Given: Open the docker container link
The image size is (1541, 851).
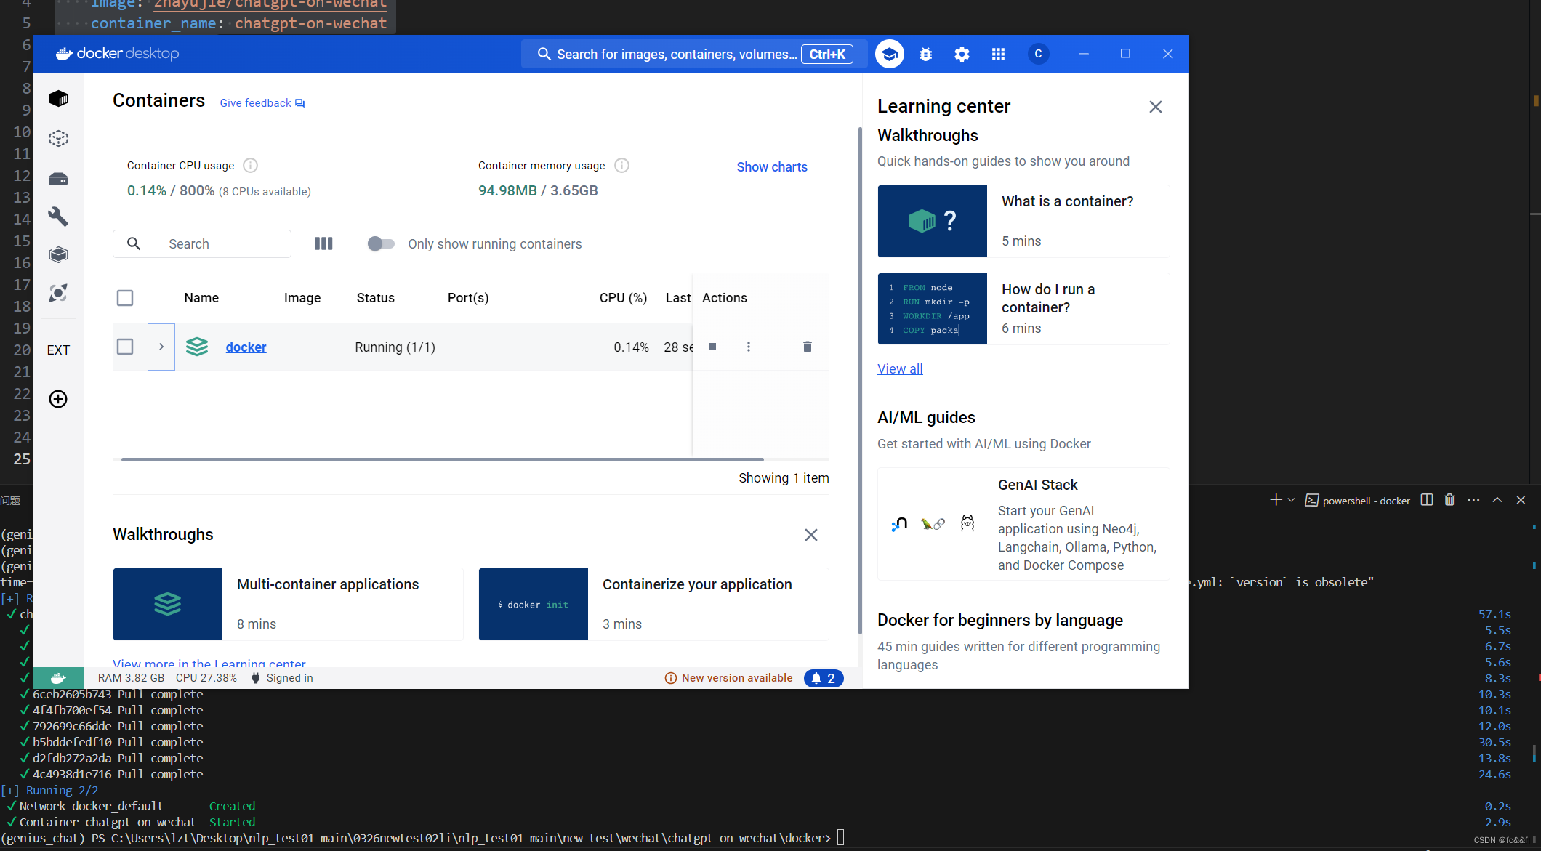Looking at the screenshot, I should tap(246, 347).
